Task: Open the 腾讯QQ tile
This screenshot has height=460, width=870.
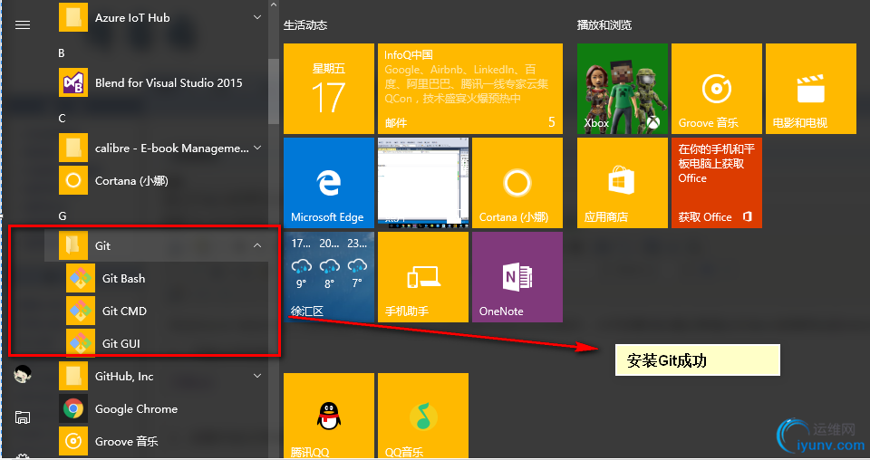Action: pos(328,416)
